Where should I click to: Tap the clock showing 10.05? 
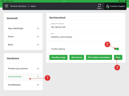tap(3, 1)
